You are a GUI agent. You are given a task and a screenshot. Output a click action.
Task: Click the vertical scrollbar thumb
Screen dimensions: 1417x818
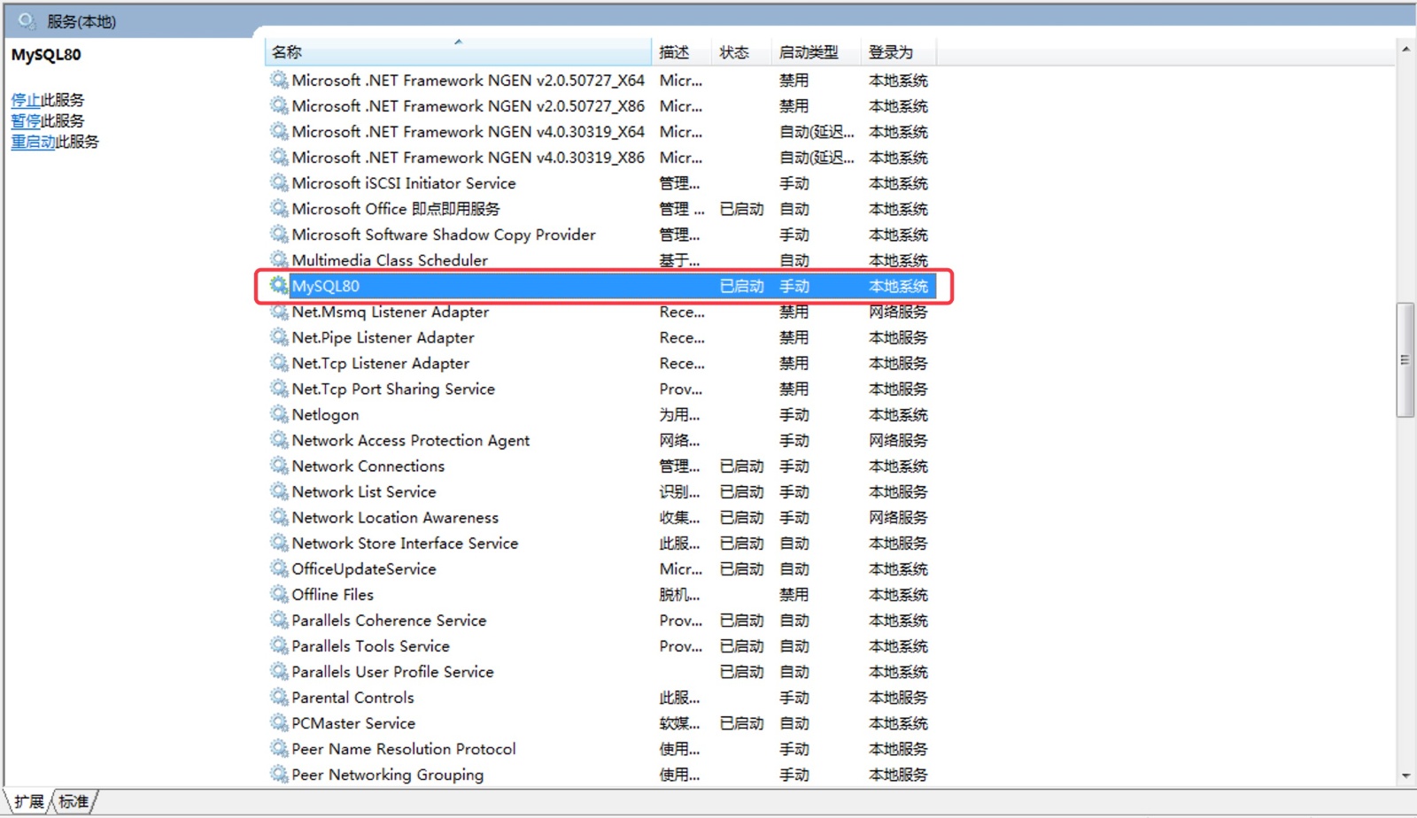(x=1405, y=359)
